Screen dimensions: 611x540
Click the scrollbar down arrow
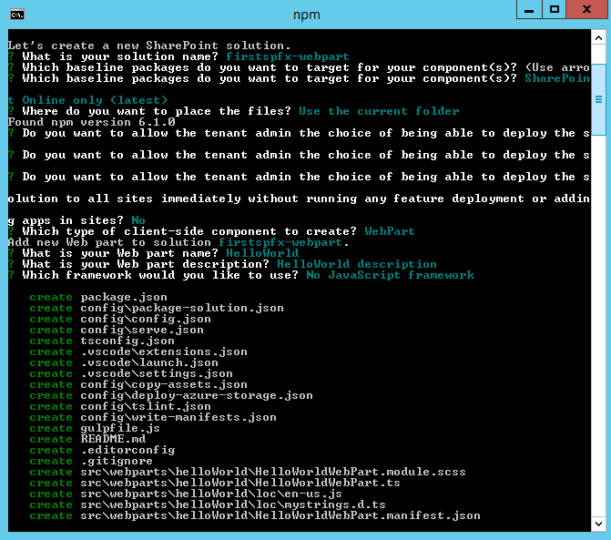(598, 524)
